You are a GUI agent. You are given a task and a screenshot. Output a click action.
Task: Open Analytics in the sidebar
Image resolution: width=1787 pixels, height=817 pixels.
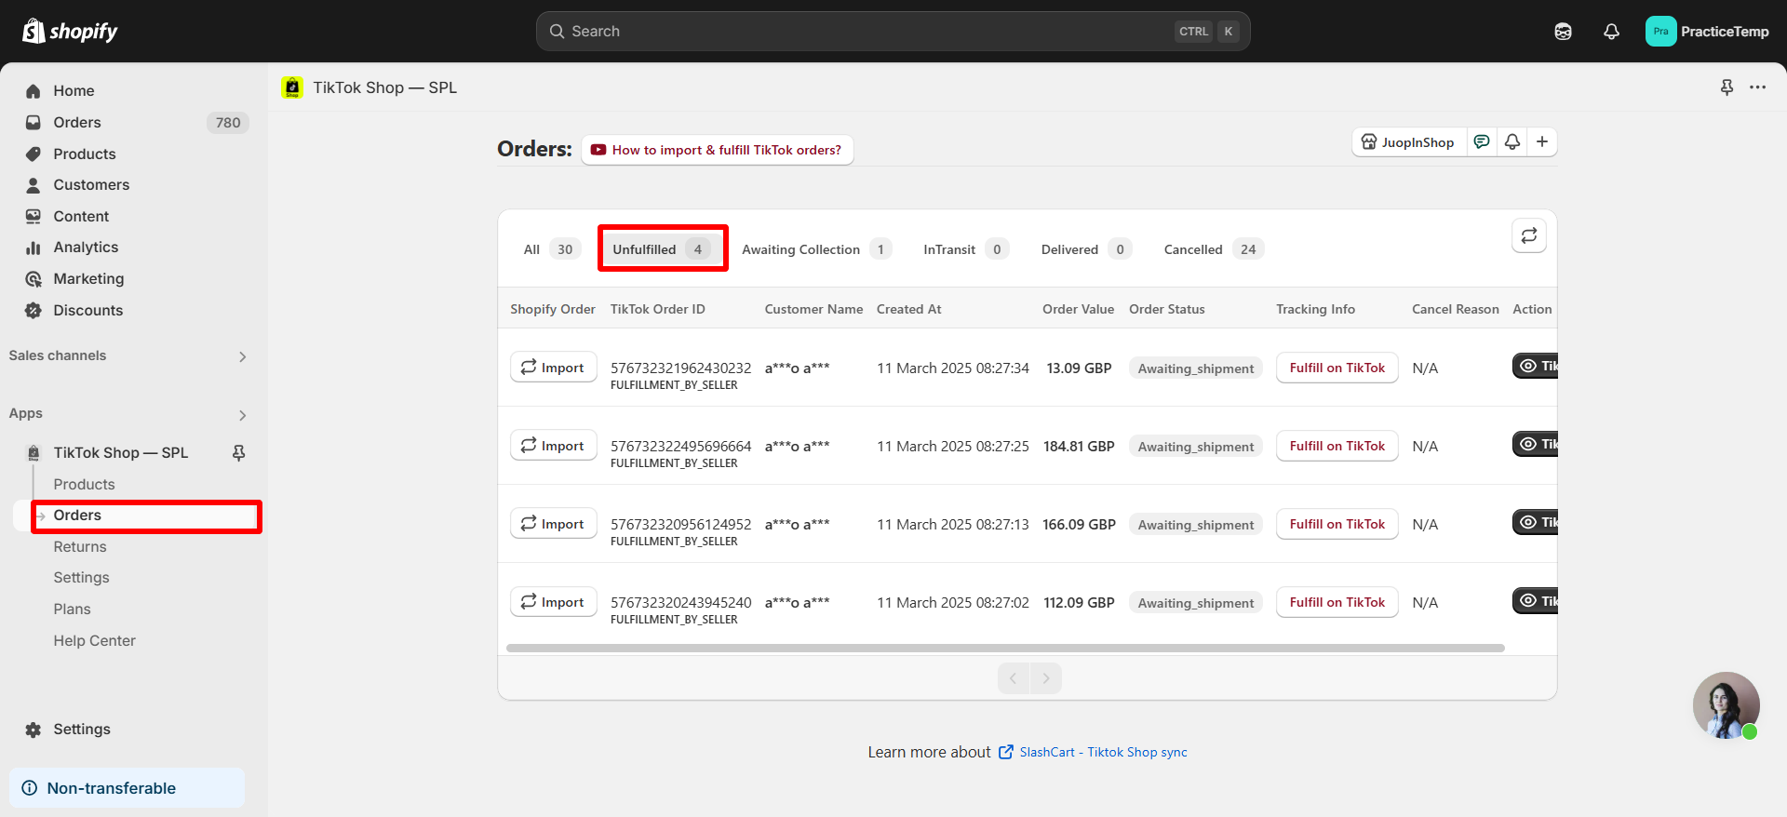tap(86, 248)
